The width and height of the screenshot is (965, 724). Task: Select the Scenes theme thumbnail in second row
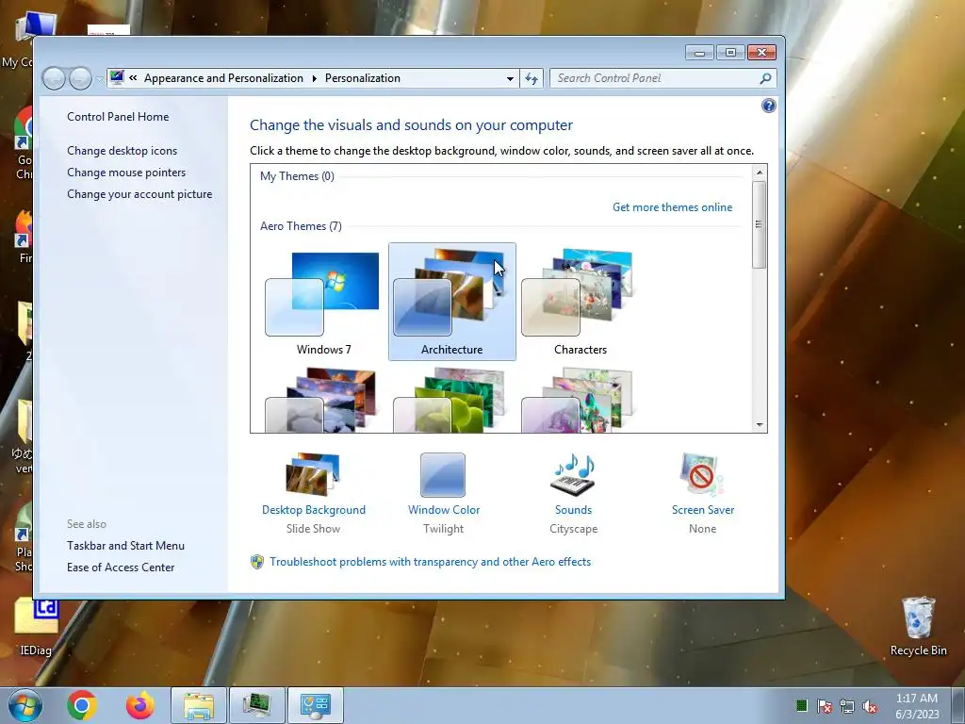580,400
